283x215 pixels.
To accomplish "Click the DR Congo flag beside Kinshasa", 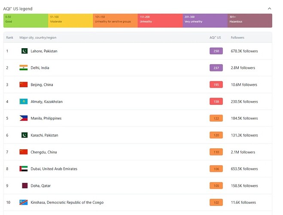I will click(24, 203).
